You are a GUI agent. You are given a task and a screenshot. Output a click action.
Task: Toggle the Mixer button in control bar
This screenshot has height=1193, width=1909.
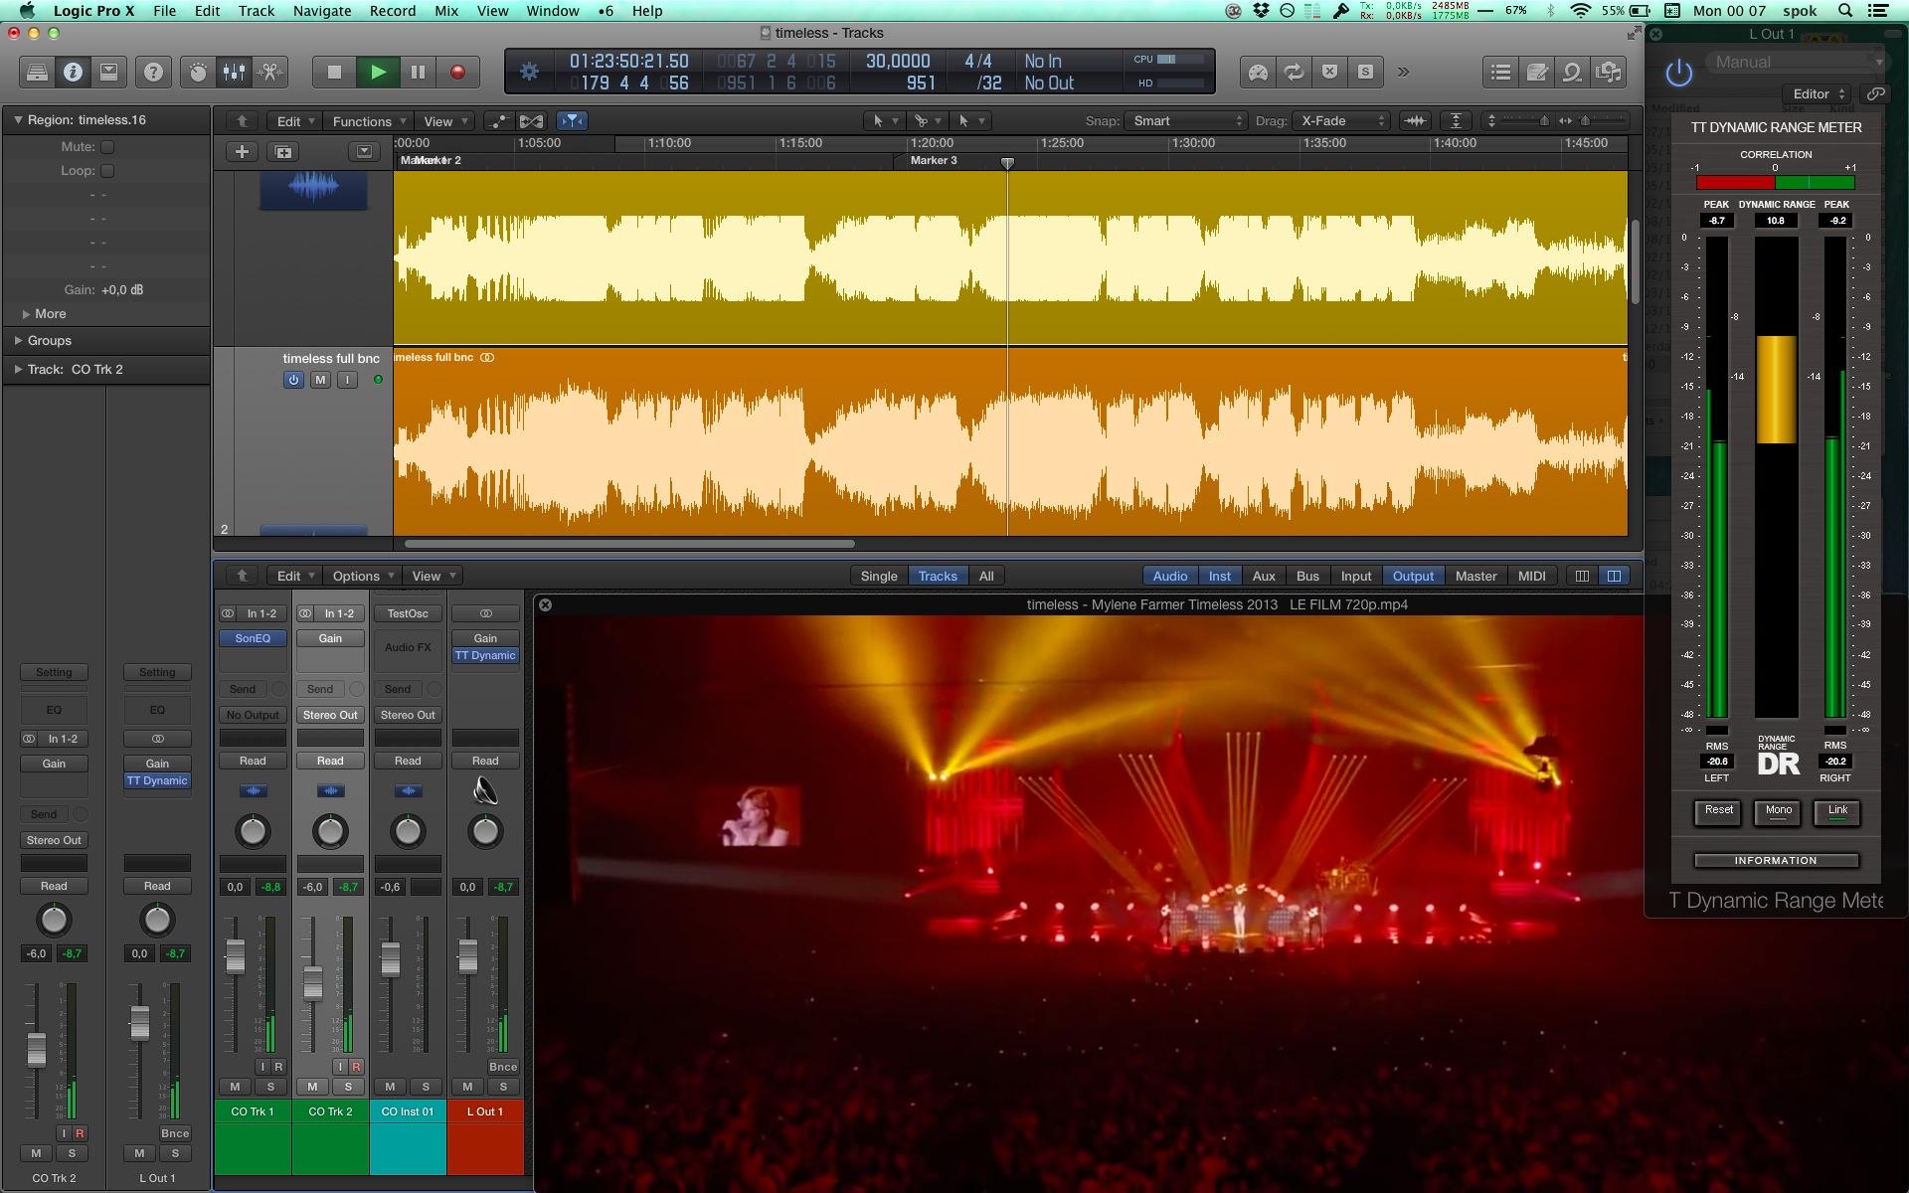(234, 72)
